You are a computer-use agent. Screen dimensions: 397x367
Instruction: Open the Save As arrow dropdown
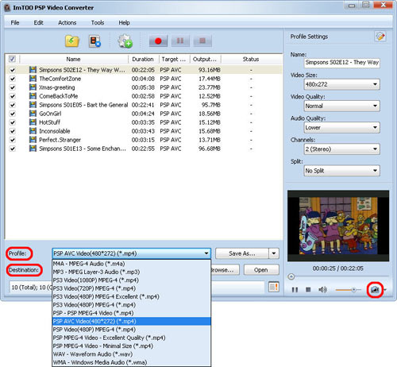click(x=274, y=253)
